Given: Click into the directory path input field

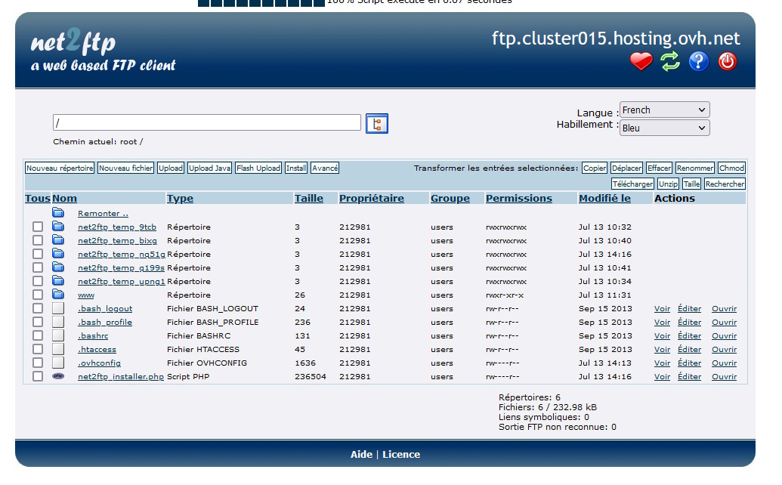Looking at the screenshot, I should (206, 122).
